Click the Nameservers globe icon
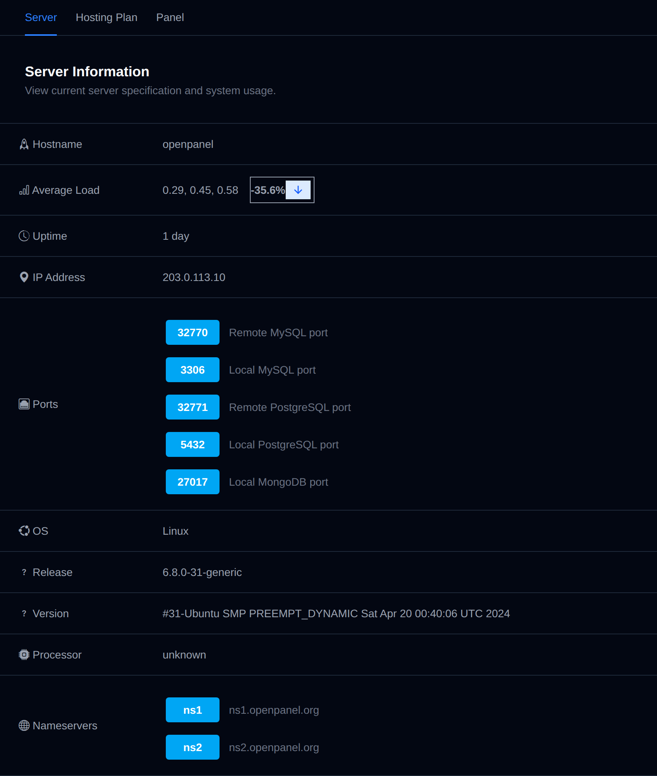 coord(24,726)
